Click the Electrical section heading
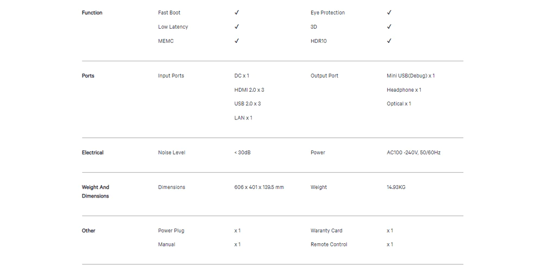The height and width of the screenshot is (266, 543). (92, 153)
